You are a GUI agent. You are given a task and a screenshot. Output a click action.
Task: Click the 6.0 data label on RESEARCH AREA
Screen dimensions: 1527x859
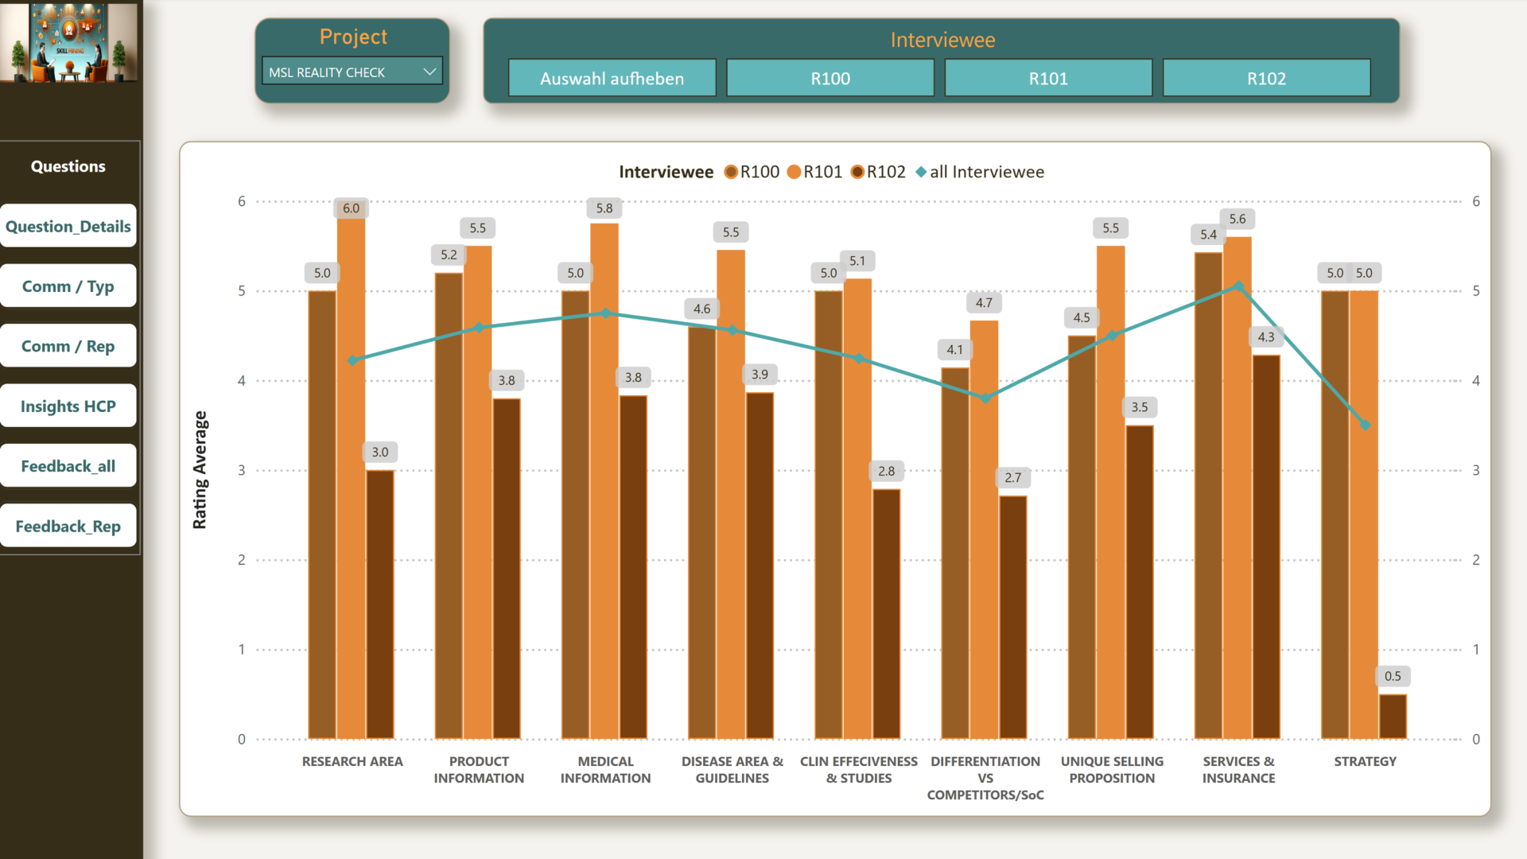point(351,208)
